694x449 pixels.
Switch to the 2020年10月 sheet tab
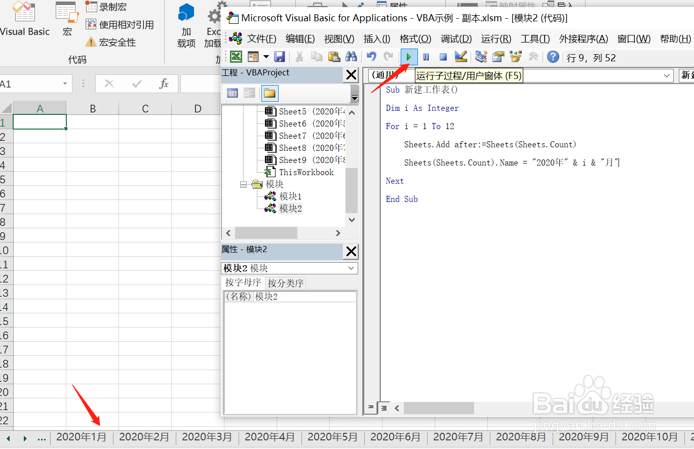coord(650,437)
